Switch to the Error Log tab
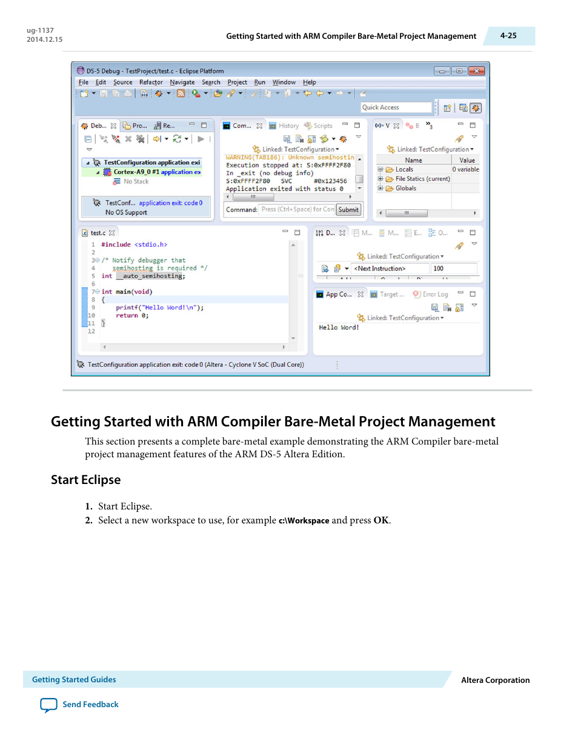578x749 pixels. (430, 294)
